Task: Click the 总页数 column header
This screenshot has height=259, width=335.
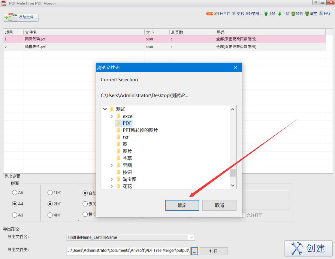Action: (x=192, y=32)
